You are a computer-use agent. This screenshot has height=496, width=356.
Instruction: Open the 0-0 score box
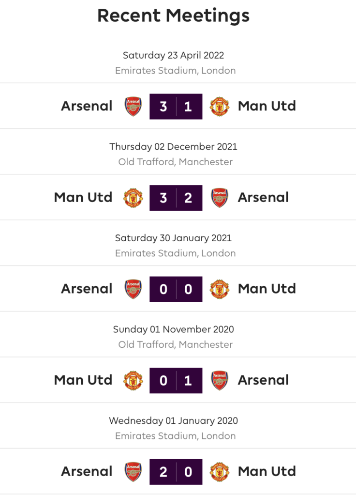pos(176,289)
